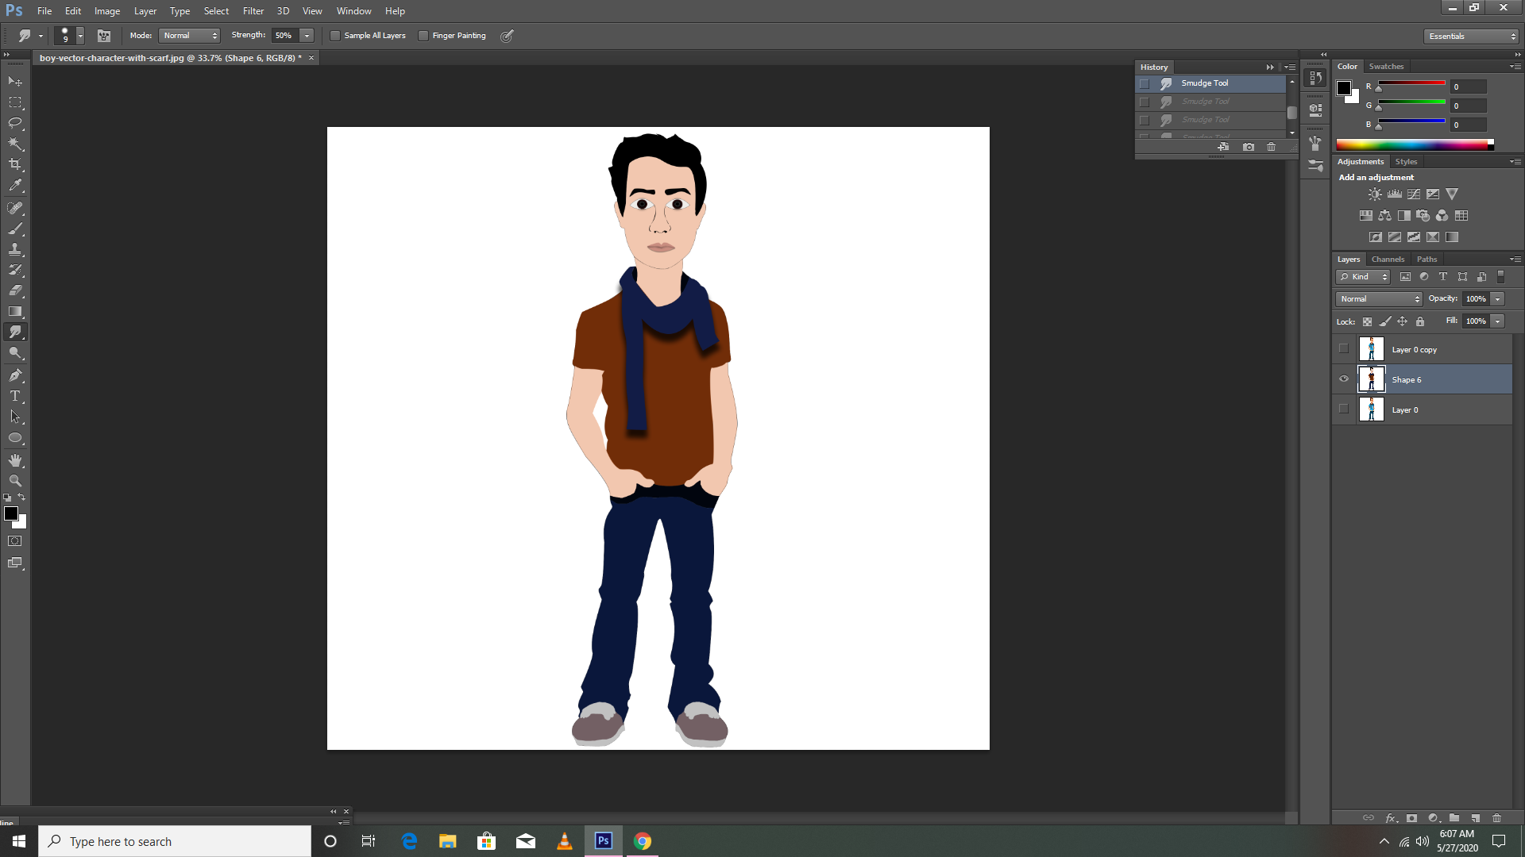Select the Zoom tool
The width and height of the screenshot is (1525, 857).
click(x=15, y=481)
